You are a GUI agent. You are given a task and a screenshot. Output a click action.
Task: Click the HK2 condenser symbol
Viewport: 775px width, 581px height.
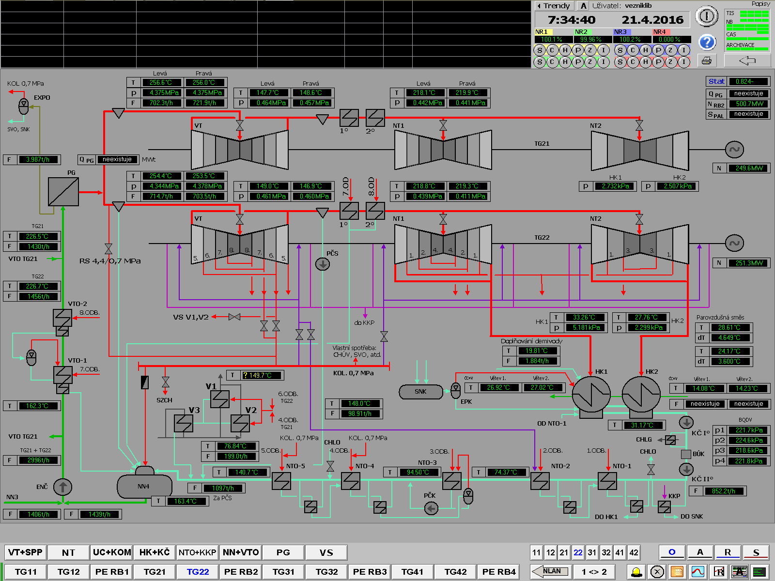tap(641, 395)
